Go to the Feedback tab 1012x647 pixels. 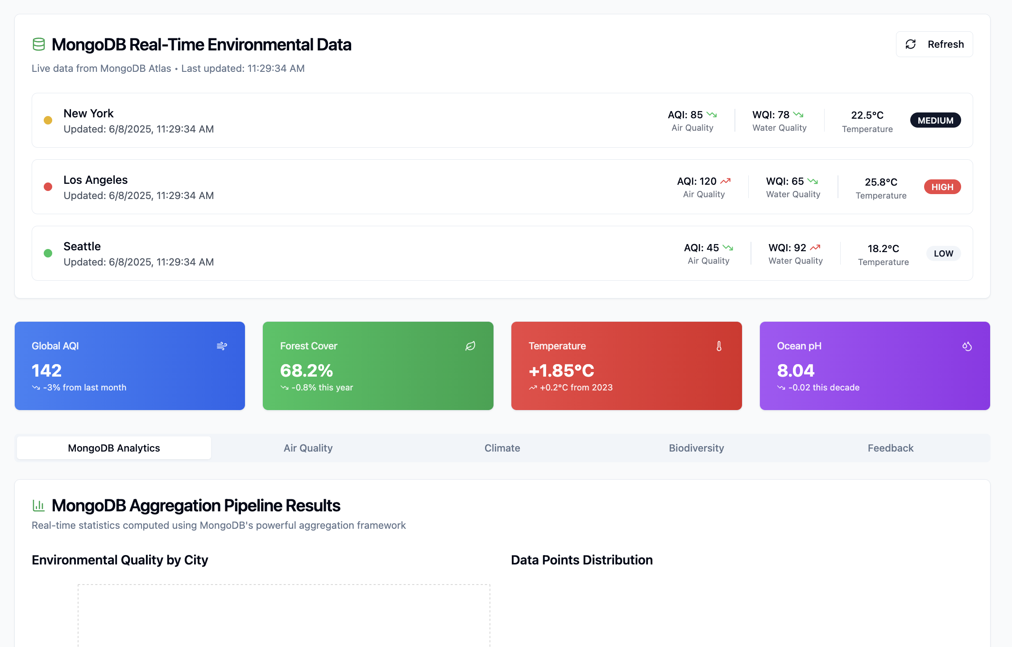890,448
